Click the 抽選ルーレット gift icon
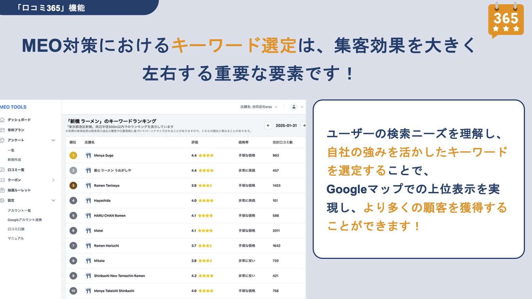 pos(2,190)
